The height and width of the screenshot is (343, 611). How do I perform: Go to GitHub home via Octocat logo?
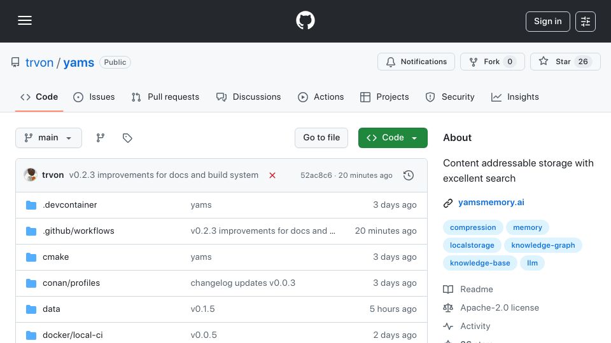305,20
